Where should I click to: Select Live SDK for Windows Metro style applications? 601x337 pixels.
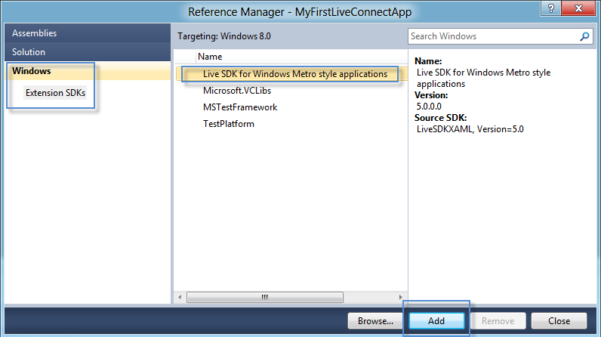click(x=291, y=74)
